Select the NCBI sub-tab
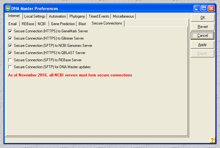Image resolution: width=220 pixels, height=148 pixels. tap(42, 24)
